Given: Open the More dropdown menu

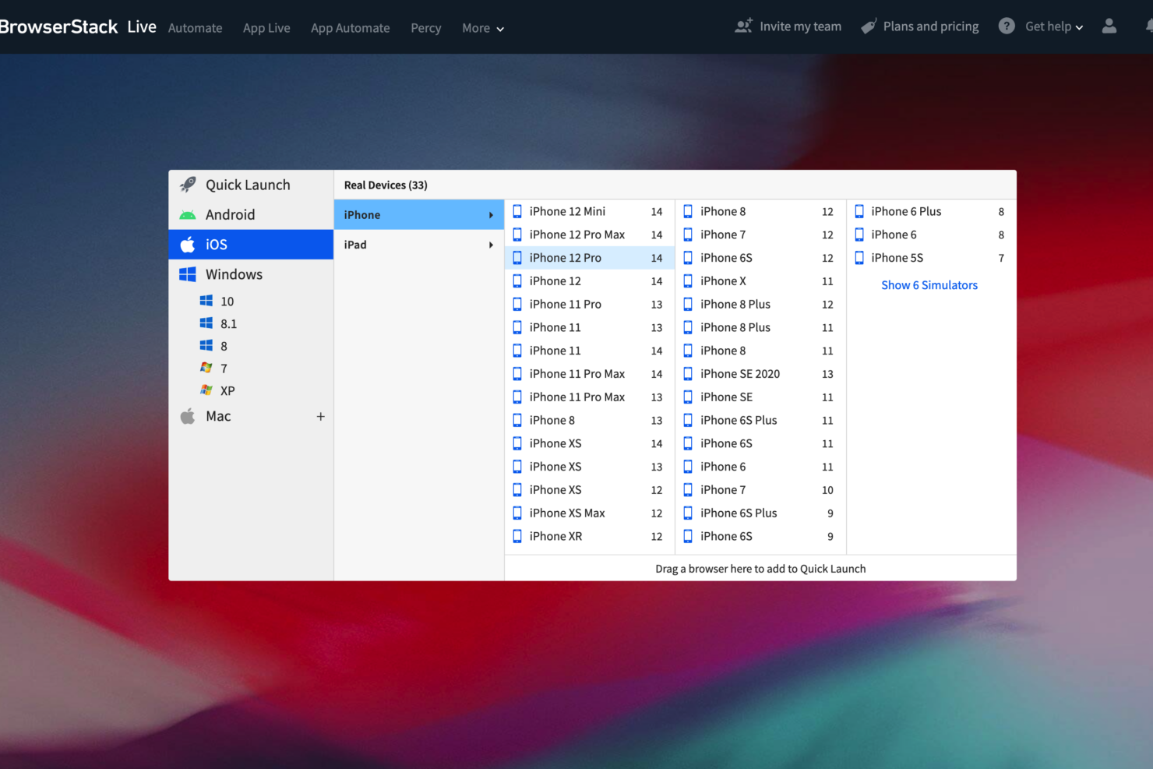Looking at the screenshot, I should [482, 28].
